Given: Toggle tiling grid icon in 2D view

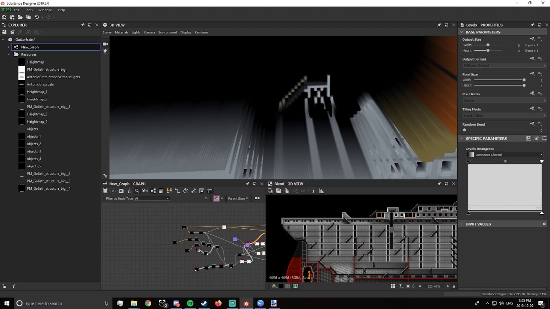Looking at the screenshot, I should click(x=393, y=286).
